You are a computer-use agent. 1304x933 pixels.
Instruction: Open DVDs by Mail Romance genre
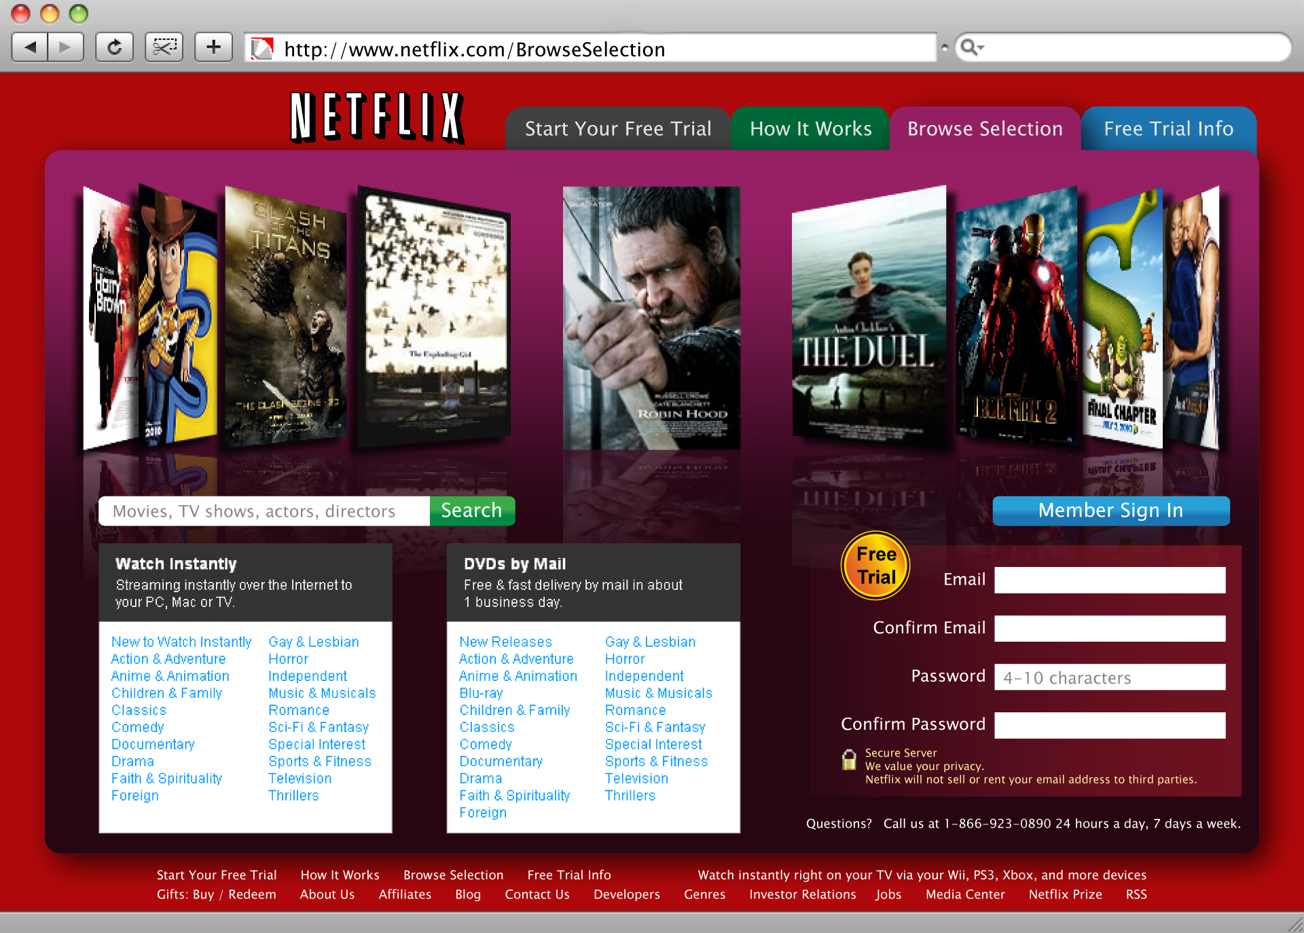click(x=635, y=710)
